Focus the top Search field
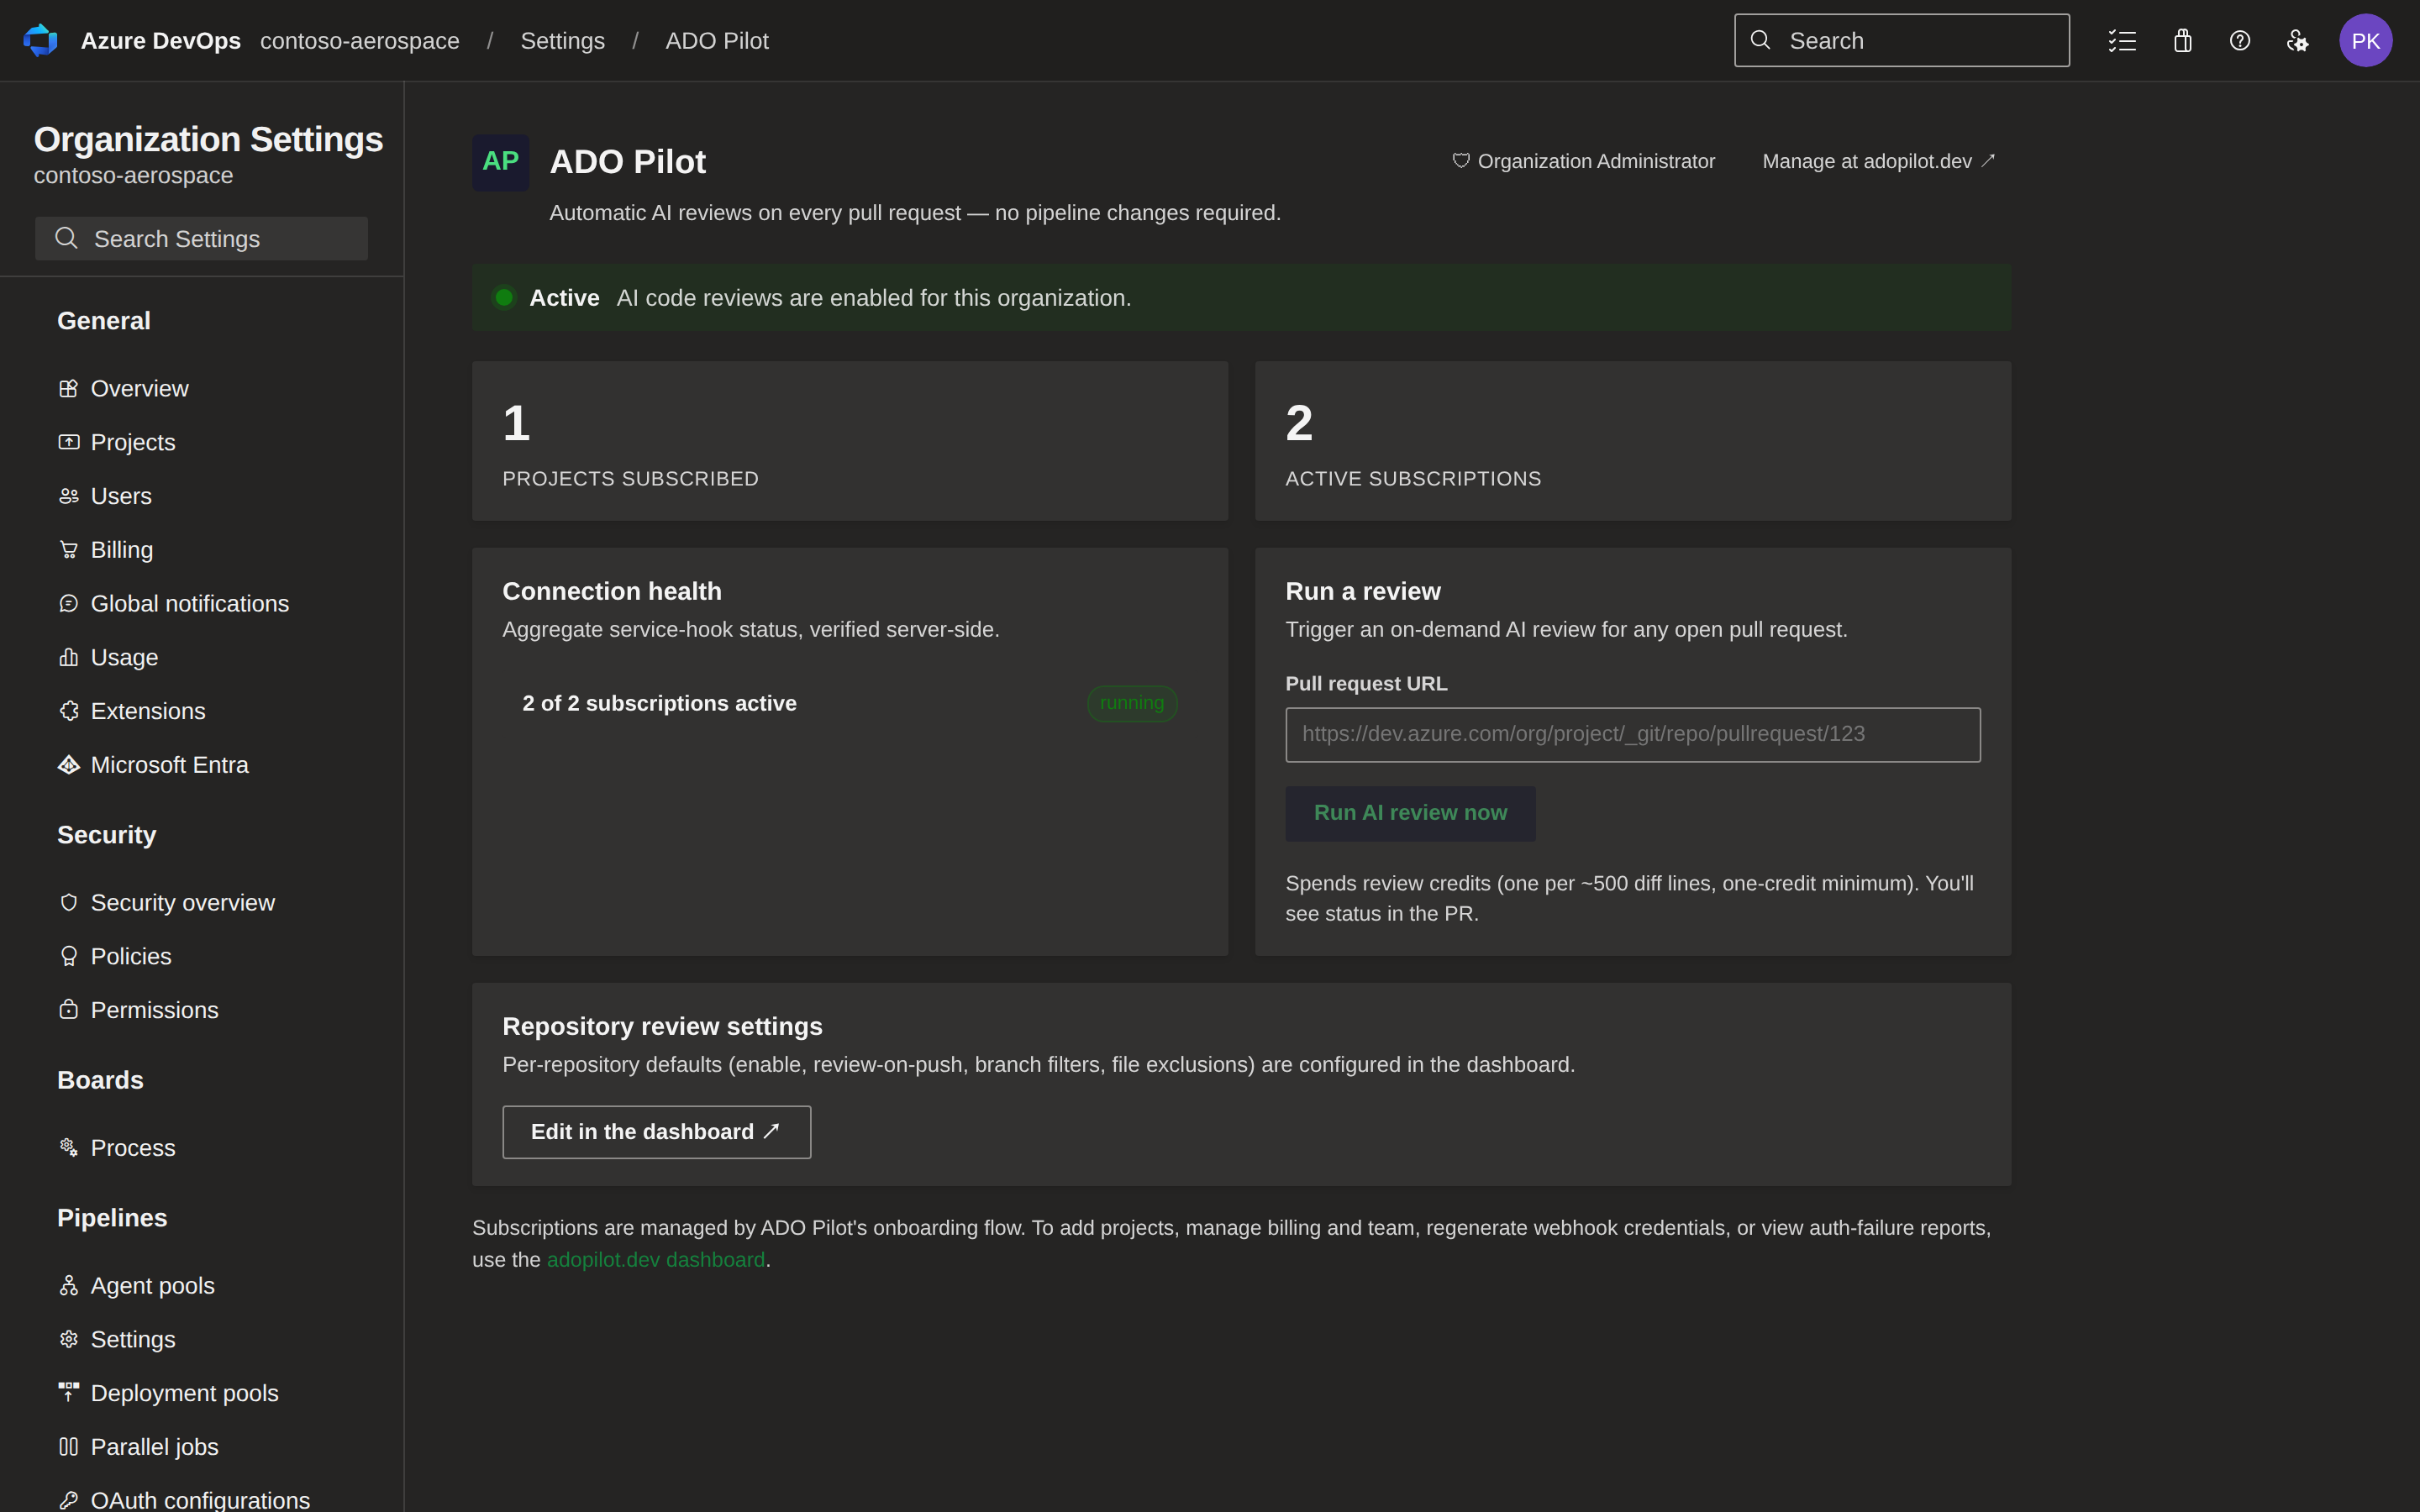The width and height of the screenshot is (2420, 1512). click(1901, 40)
